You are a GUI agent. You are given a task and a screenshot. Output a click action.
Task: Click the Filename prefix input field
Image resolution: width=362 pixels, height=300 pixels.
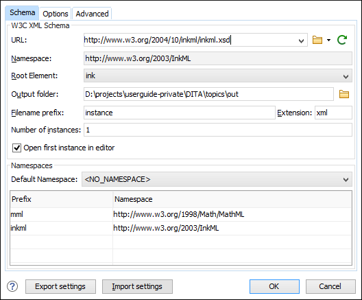pyautogui.click(x=180, y=113)
